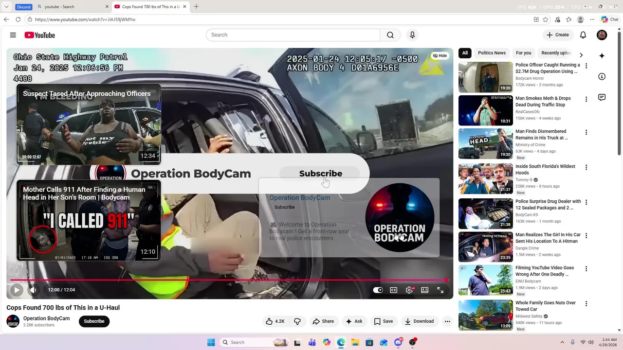Select the For you chip
The image size is (623, 350).
(x=524, y=53)
